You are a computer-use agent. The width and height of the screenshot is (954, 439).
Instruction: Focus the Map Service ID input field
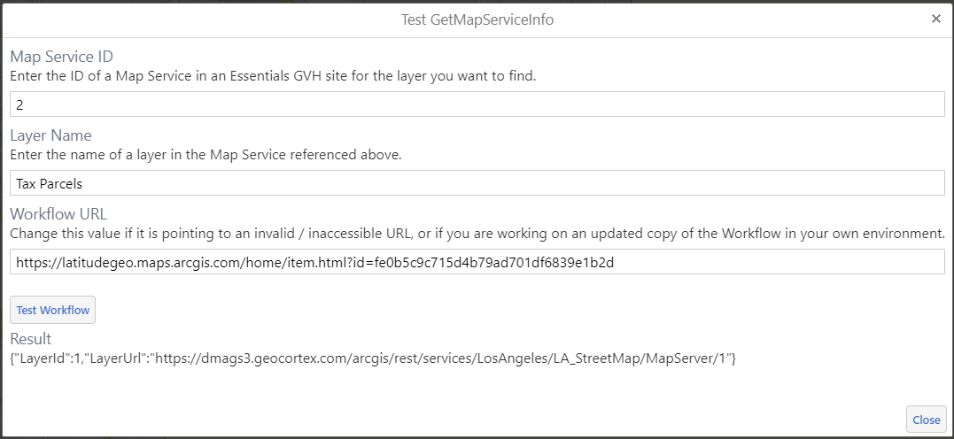coord(477,104)
